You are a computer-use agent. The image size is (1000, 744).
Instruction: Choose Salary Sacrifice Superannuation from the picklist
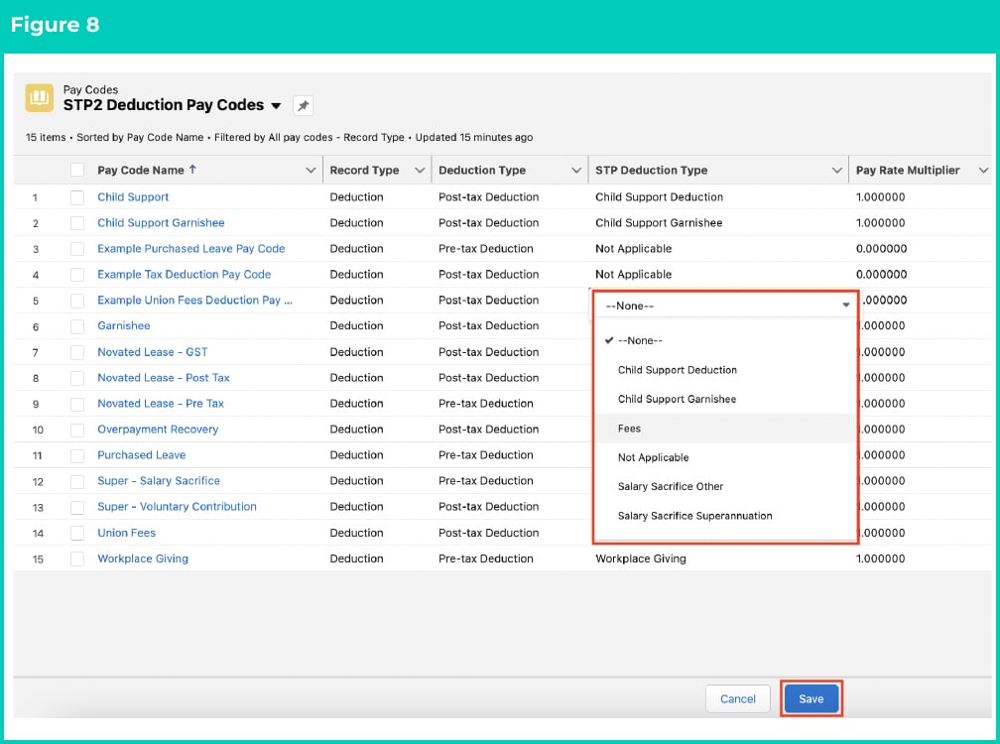(x=726, y=516)
